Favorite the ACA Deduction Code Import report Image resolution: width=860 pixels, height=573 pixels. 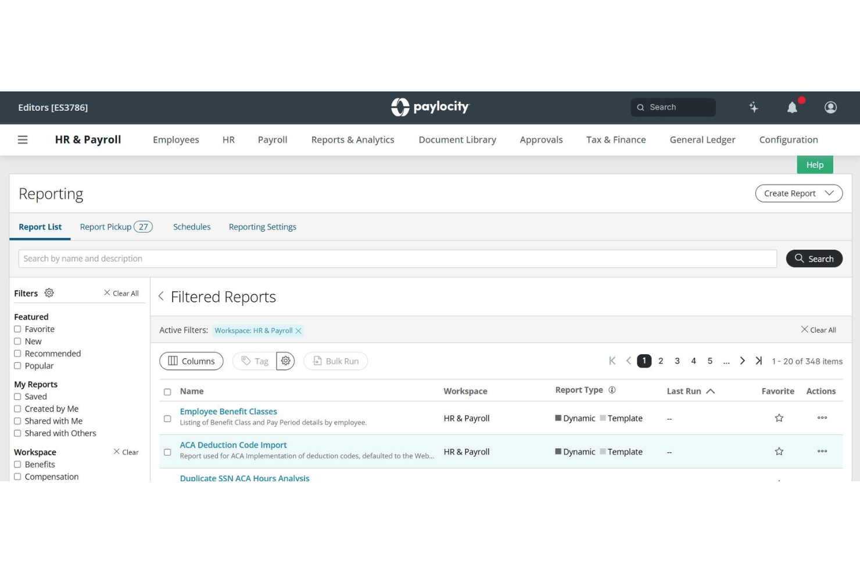point(779,452)
